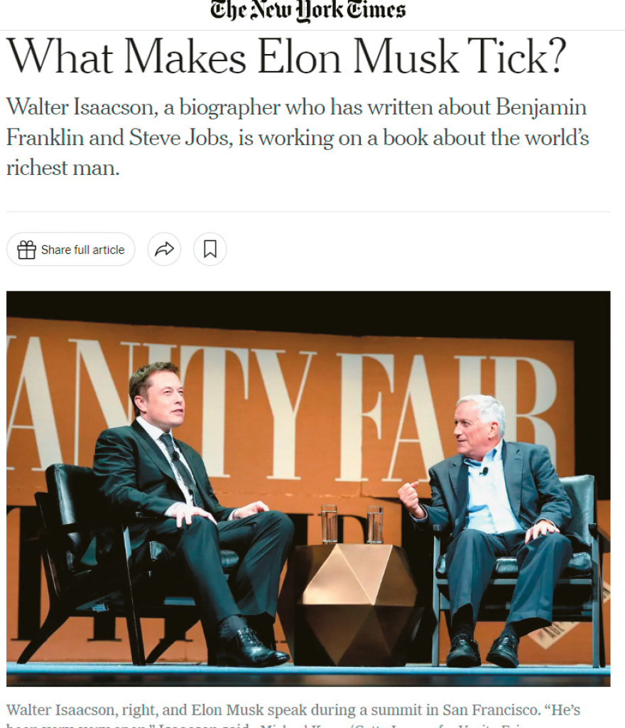Click the gift box icon

pyautogui.click(x=26, y=250)
